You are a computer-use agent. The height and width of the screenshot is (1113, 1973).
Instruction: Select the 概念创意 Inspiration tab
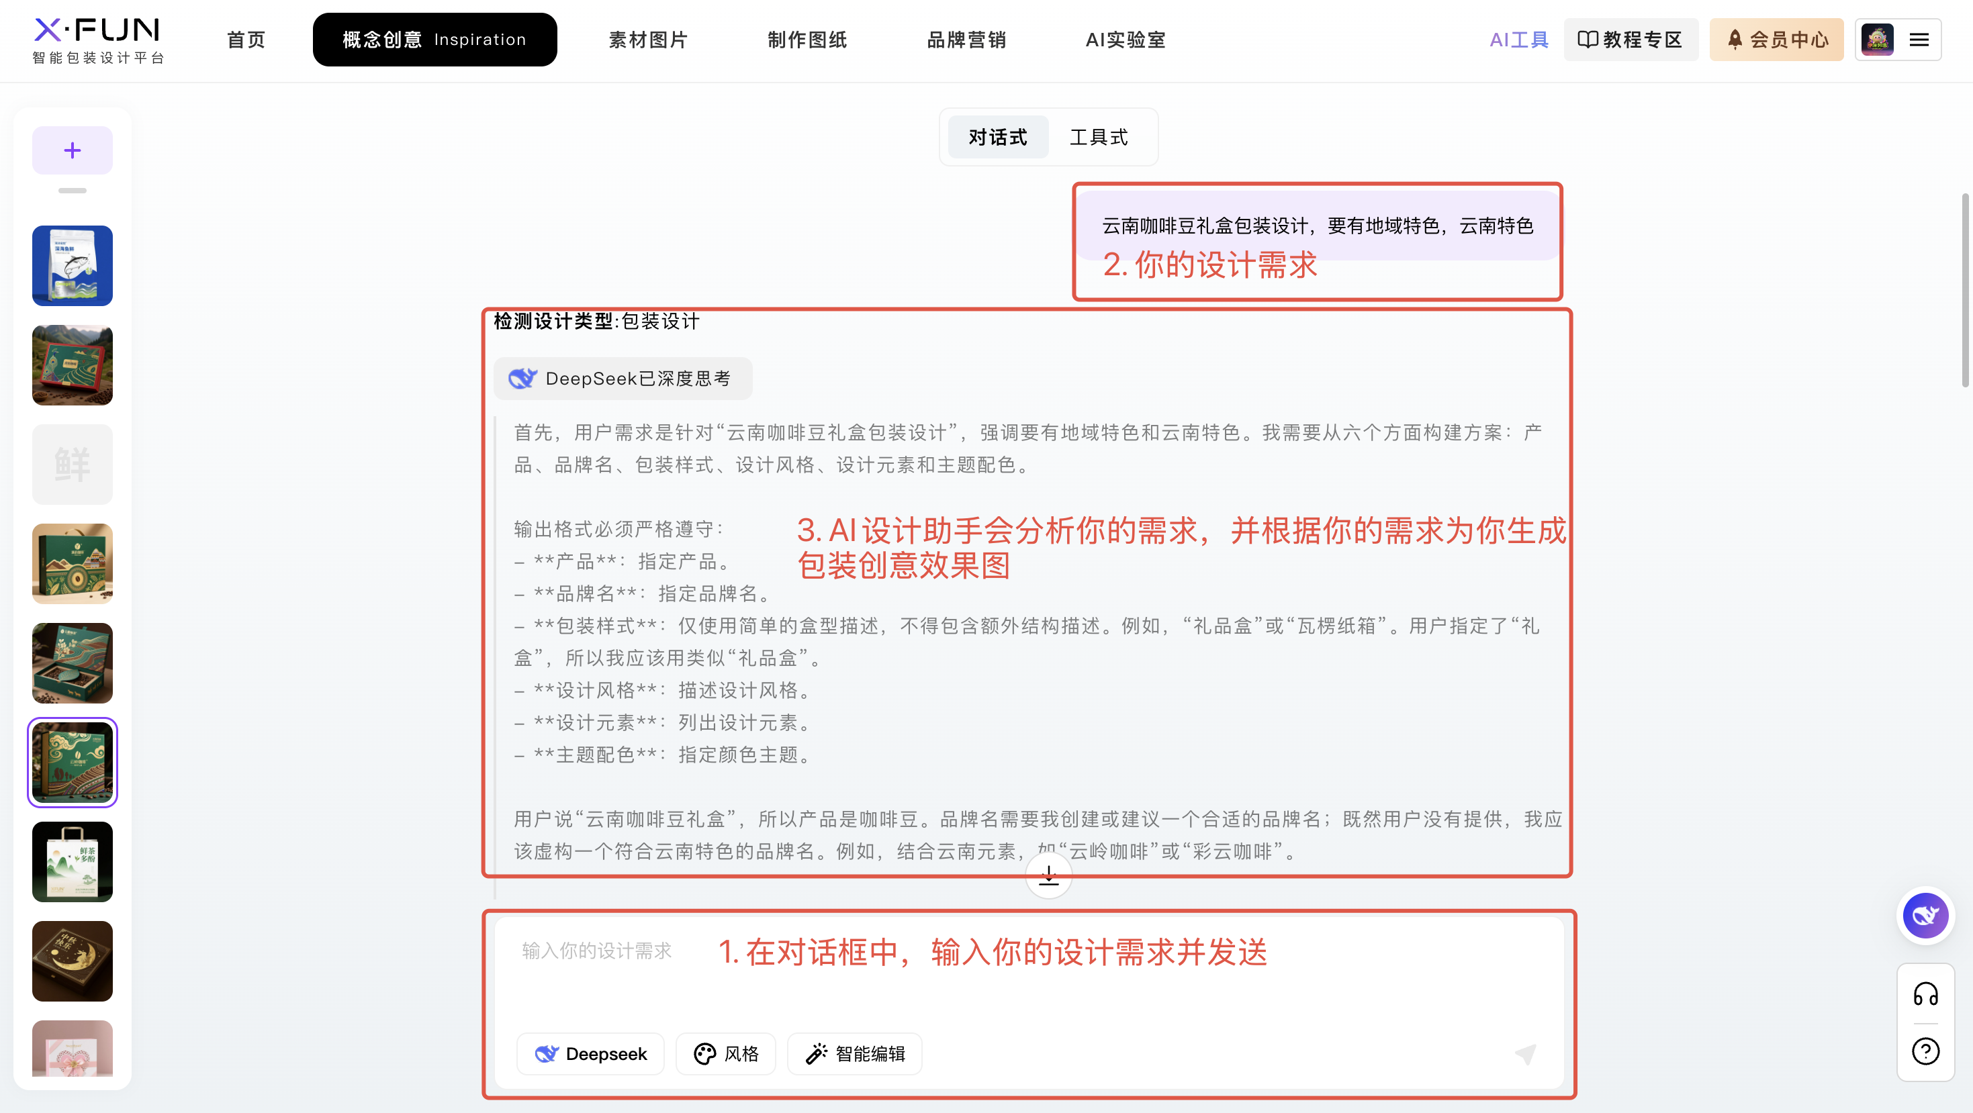coord(434,40)
